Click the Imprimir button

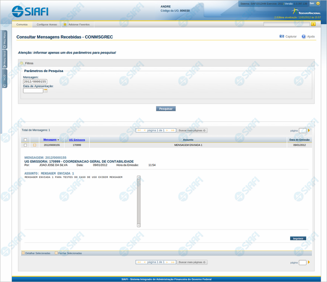click(298, 239)
